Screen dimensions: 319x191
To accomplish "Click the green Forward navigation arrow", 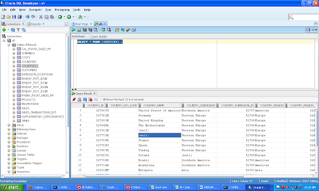I will point(69,17).
